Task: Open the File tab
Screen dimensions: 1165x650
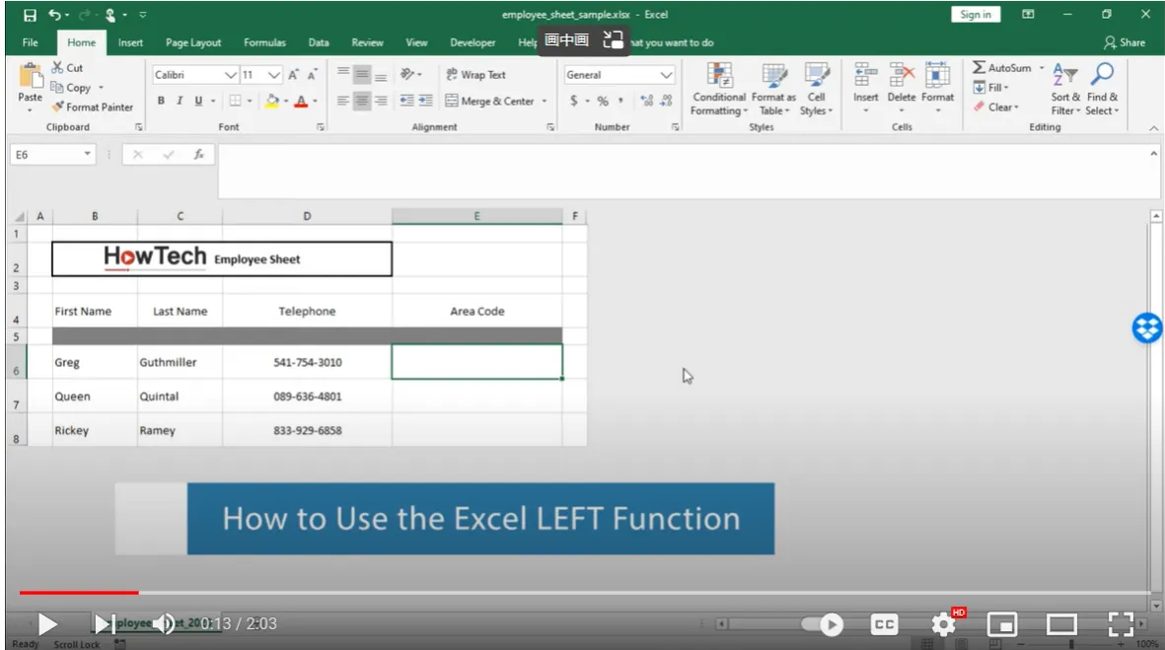Action: click(x=31, y=42)
